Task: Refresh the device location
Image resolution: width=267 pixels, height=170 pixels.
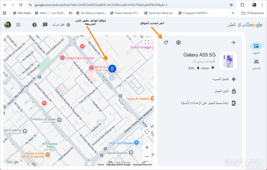Action: [166, 42]
